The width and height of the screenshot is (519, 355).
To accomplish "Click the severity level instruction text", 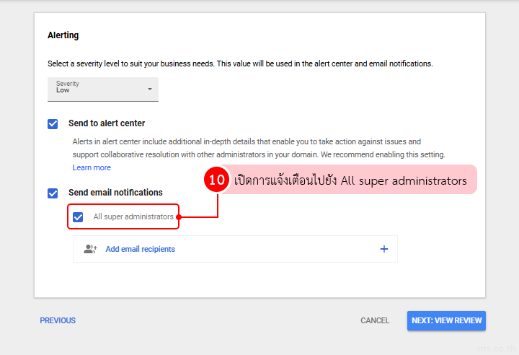I will click(x=240, y=63).
